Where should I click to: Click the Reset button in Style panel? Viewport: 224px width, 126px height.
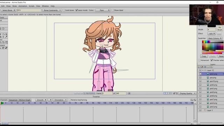coord(221,56)
